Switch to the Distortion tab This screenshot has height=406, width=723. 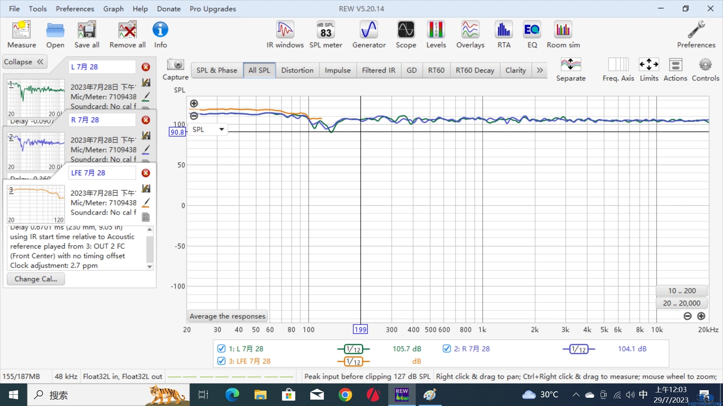[x=297, y=70]
